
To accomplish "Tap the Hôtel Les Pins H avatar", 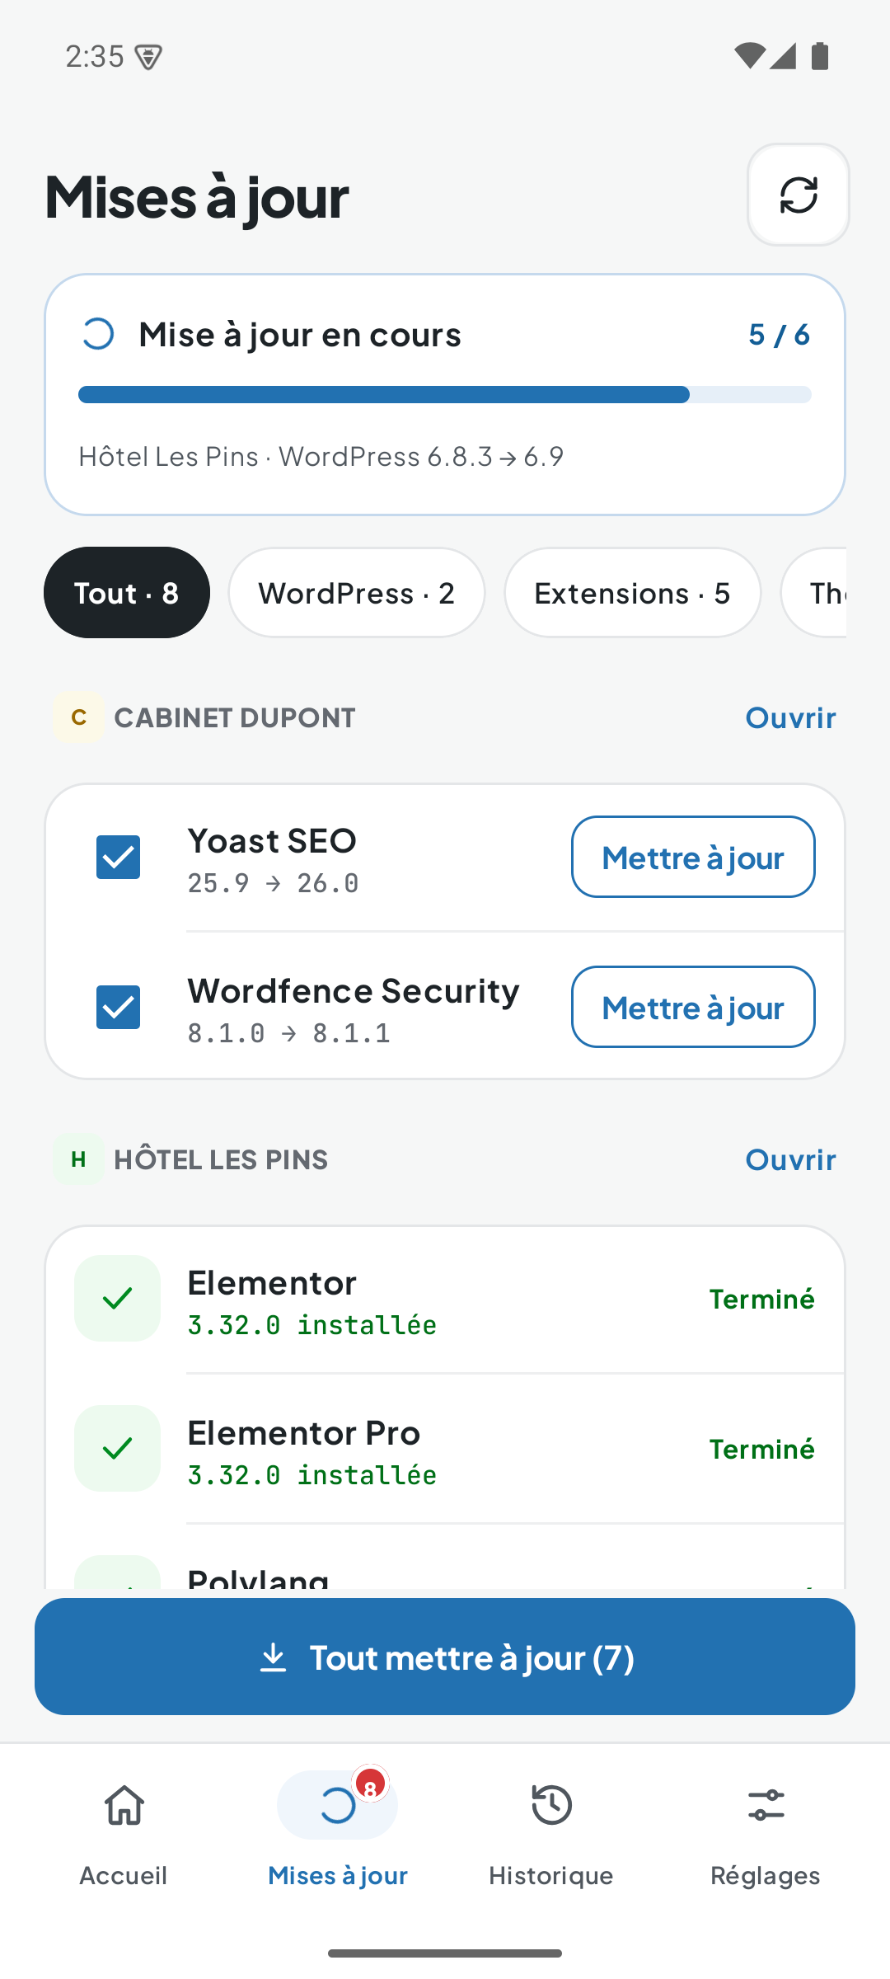I will tap(78, 1159).
